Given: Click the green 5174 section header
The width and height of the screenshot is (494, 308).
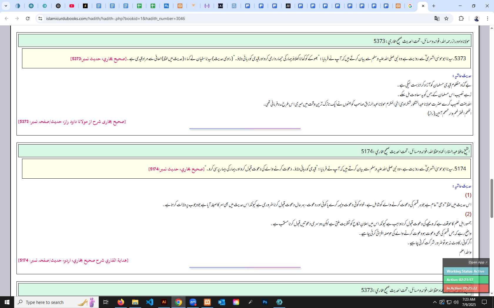Looking at the screenshot, I should [x=245, y=151].
